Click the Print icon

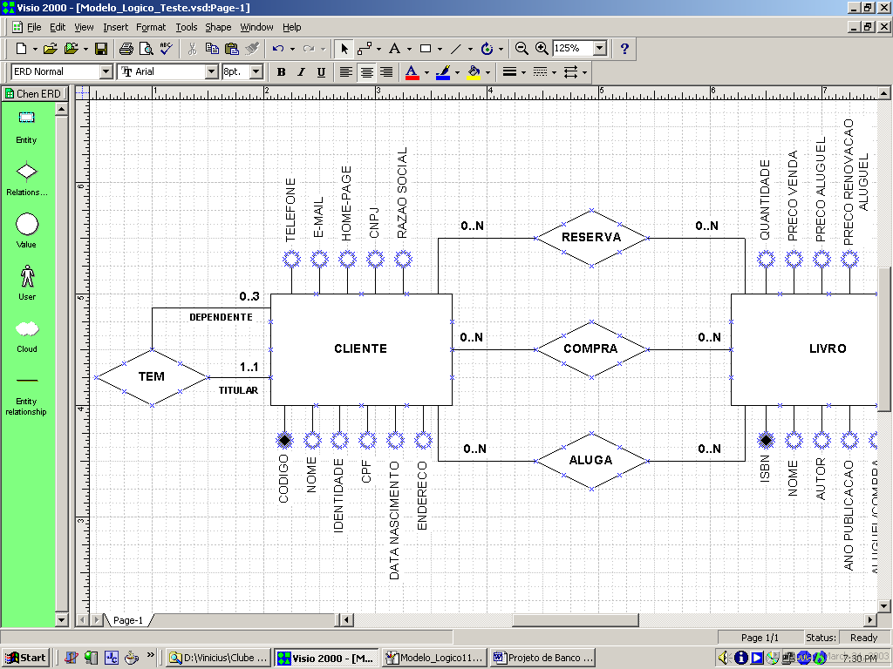pyautogui.click(x=126, y=49)
